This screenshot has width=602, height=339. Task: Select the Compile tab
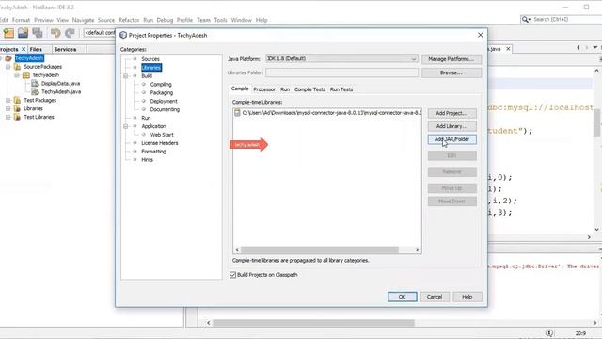[240, 89]
